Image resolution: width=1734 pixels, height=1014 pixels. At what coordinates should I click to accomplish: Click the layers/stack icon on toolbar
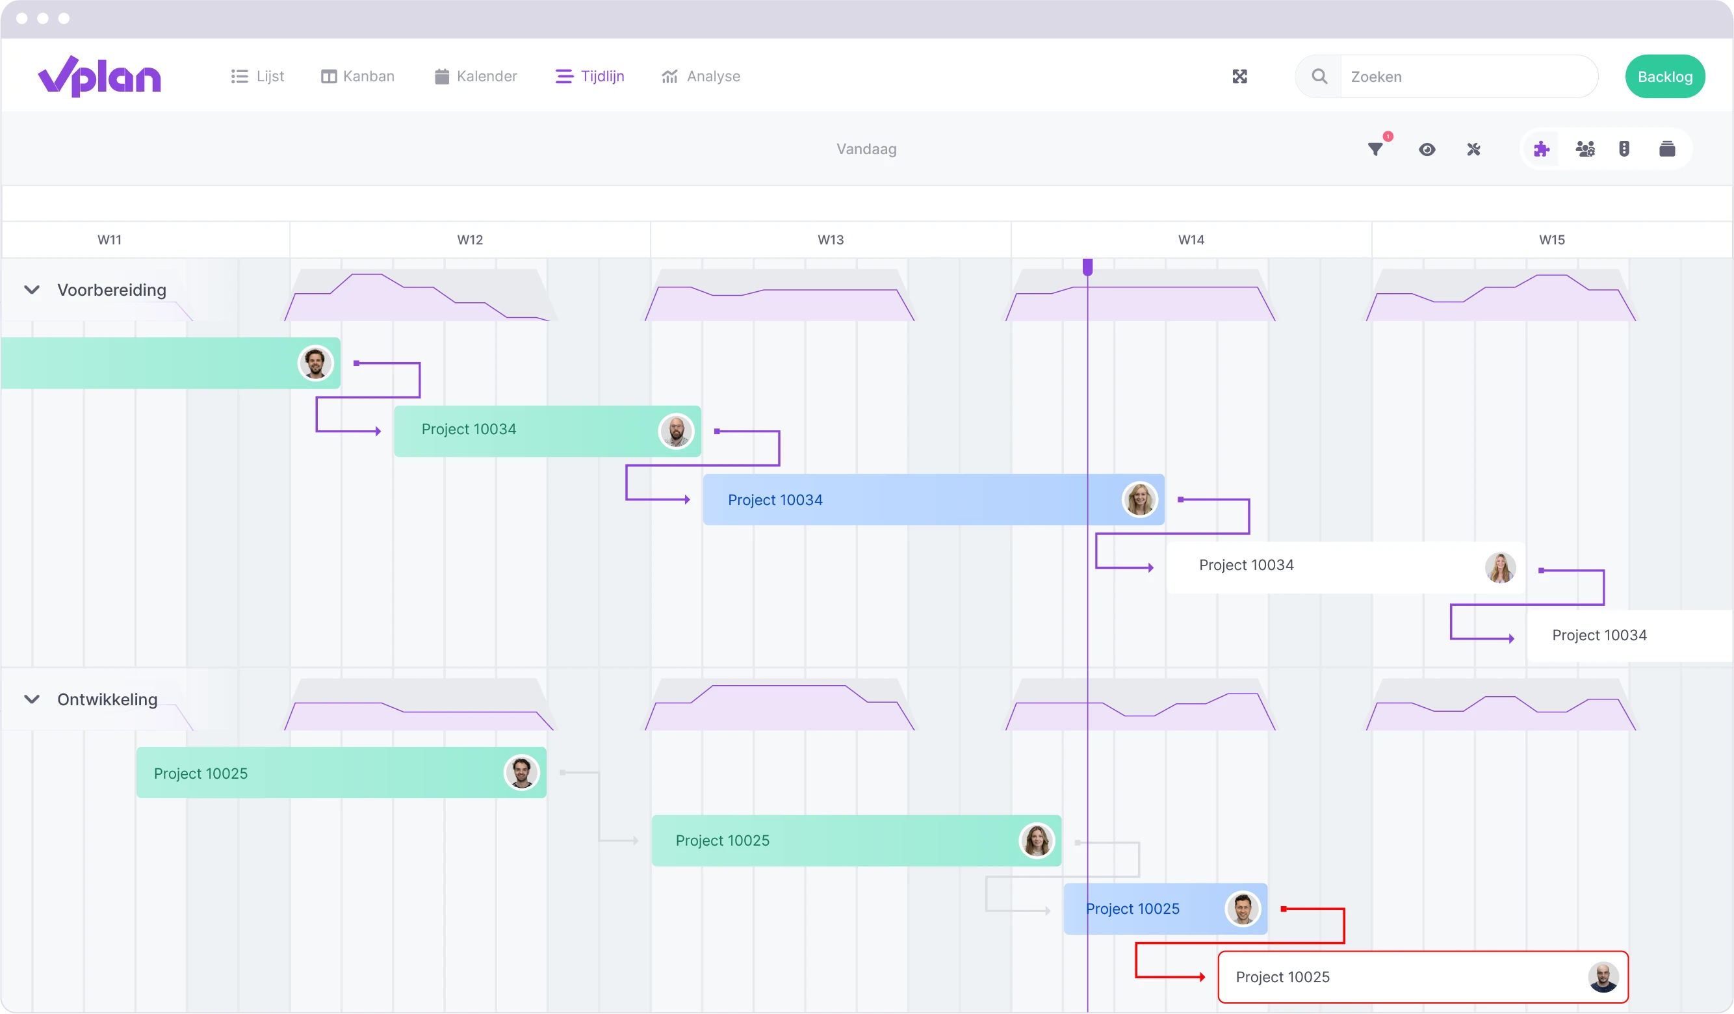[1669, 148]
